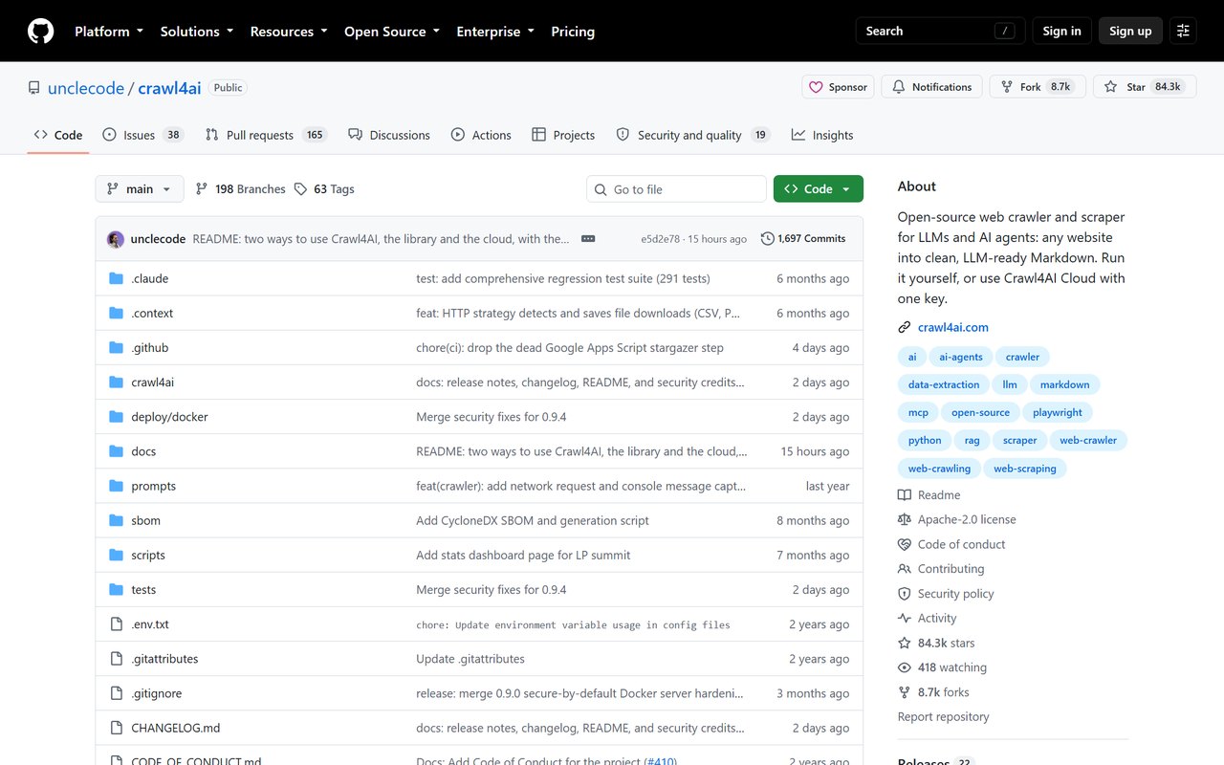Screen dimensions: 1224x765
Task: Select the playwright topic tag
Action: [x=1058, y=412]
